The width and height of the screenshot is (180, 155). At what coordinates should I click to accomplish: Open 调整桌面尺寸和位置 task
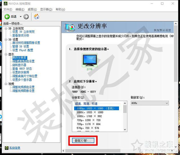coord(25,76)
